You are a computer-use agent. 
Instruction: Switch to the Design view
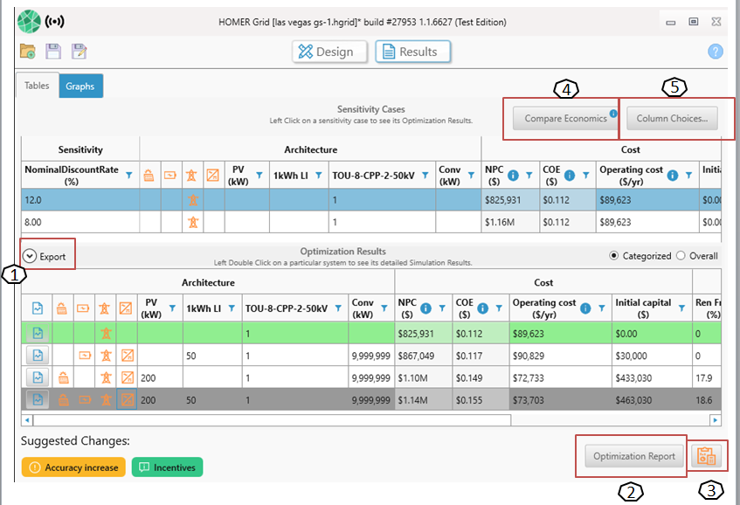point(326,52)
